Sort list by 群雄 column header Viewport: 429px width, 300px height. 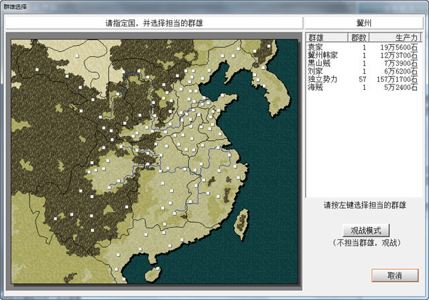click(326, 38)
